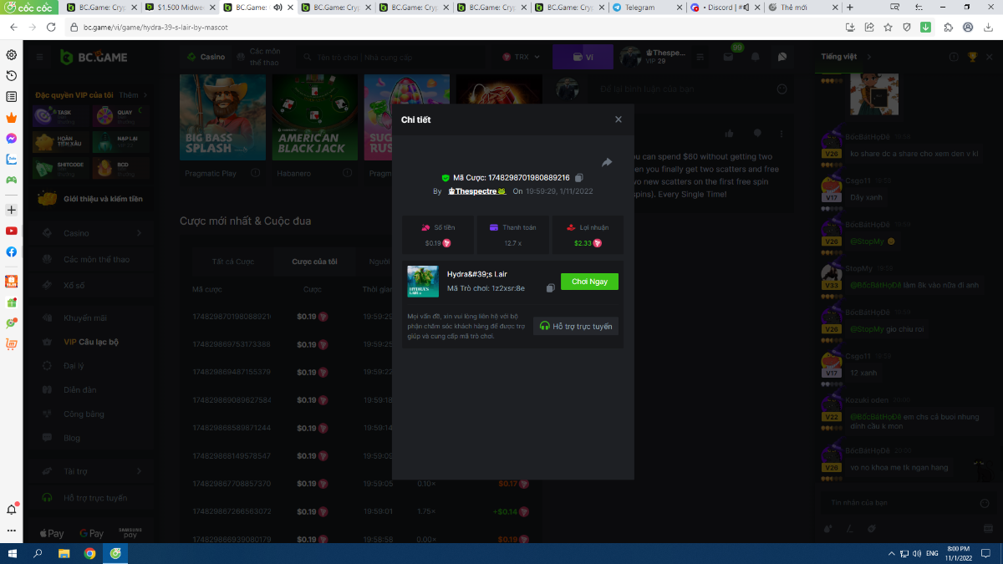Copy the game code 1z2xsr:8e
The height and width of the screenshot is (564, 1003).
coord(550,288)
